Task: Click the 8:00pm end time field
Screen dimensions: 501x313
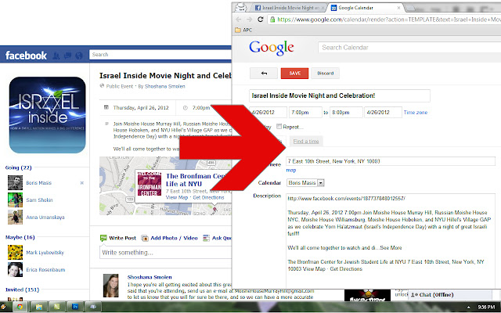Action: click(346, 113)
